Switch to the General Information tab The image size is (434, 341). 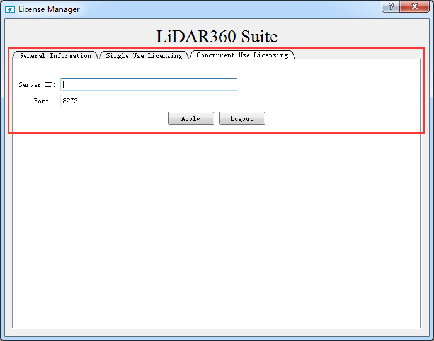click(55, 55)
